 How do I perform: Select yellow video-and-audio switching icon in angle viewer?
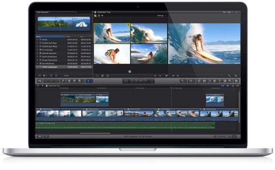coord(95,16)
